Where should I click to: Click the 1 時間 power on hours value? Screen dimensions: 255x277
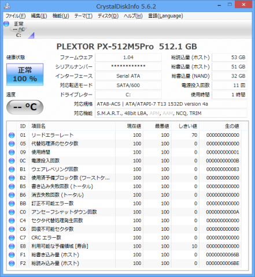coord(230,95)
